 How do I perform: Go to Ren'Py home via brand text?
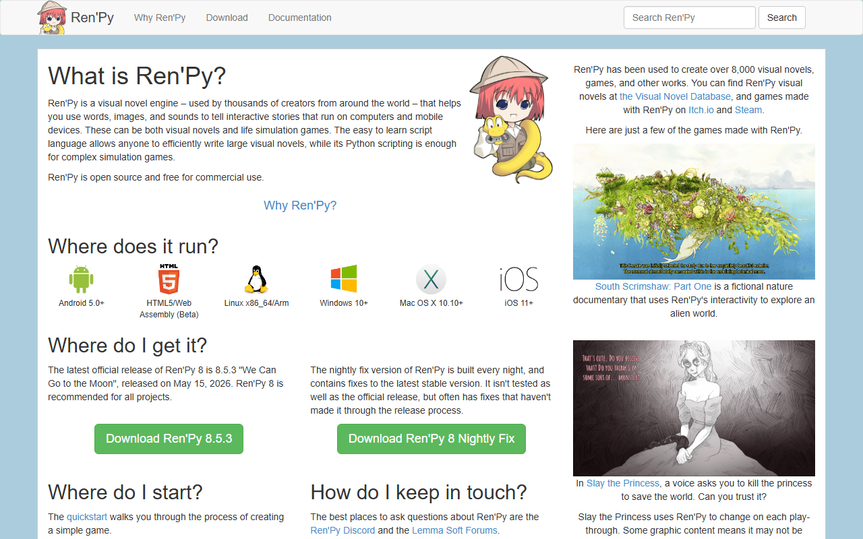pos(92,18)
